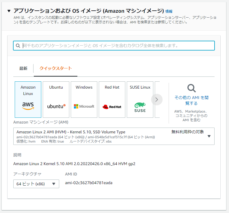Select the SUSE Linux tile
This screenshot has height=213, width=229.
click(x=140, y=100)
